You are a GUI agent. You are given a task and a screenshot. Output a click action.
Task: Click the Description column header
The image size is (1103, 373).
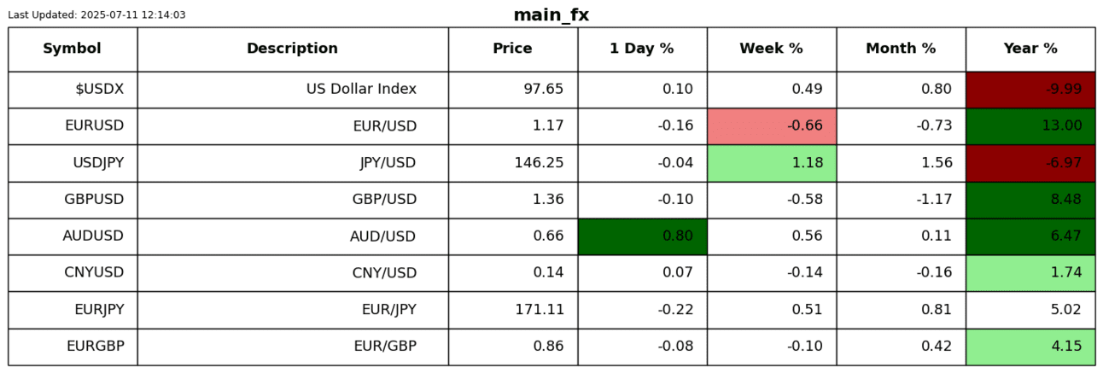[x=292, y=49]
